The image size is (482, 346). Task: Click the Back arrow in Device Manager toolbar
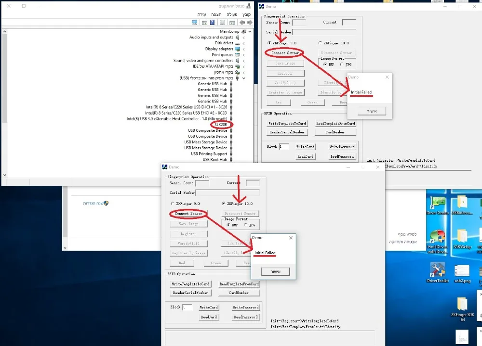coord(242,23)
